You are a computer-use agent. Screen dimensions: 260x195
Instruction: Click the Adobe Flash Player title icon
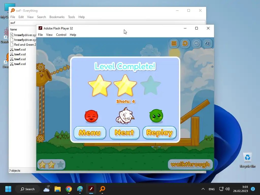point(40,28)
